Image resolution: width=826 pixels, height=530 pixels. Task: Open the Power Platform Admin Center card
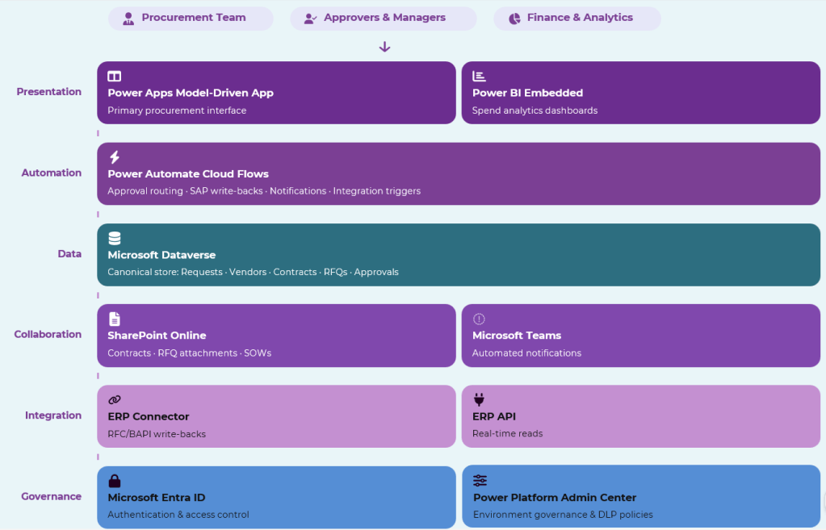pyautogui.click(x=640, y=496)
